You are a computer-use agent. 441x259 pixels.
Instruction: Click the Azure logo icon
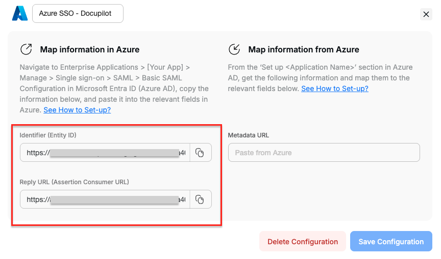click(x=19, y=14)
